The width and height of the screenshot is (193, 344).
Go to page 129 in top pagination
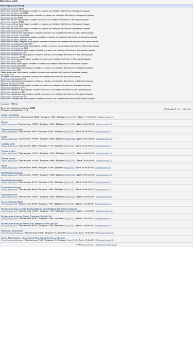(x=184, y=109)
